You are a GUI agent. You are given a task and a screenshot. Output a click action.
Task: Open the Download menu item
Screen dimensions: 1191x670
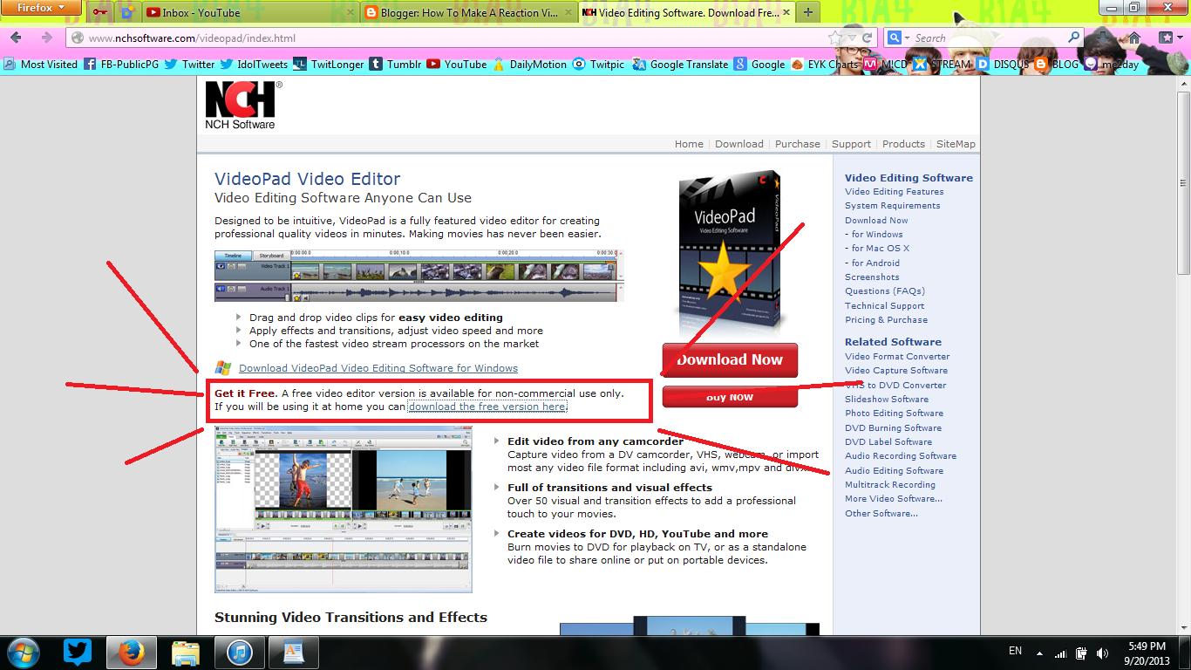tap(739, 144)
